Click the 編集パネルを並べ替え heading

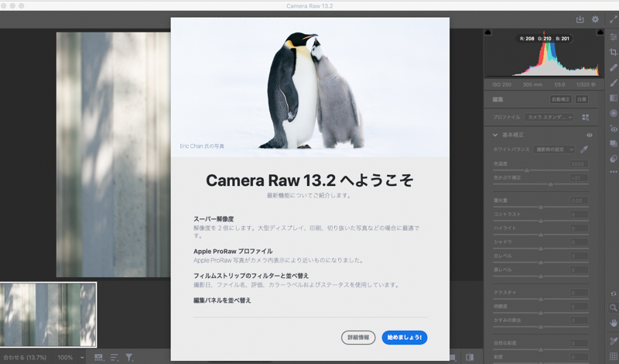point(222,300)
